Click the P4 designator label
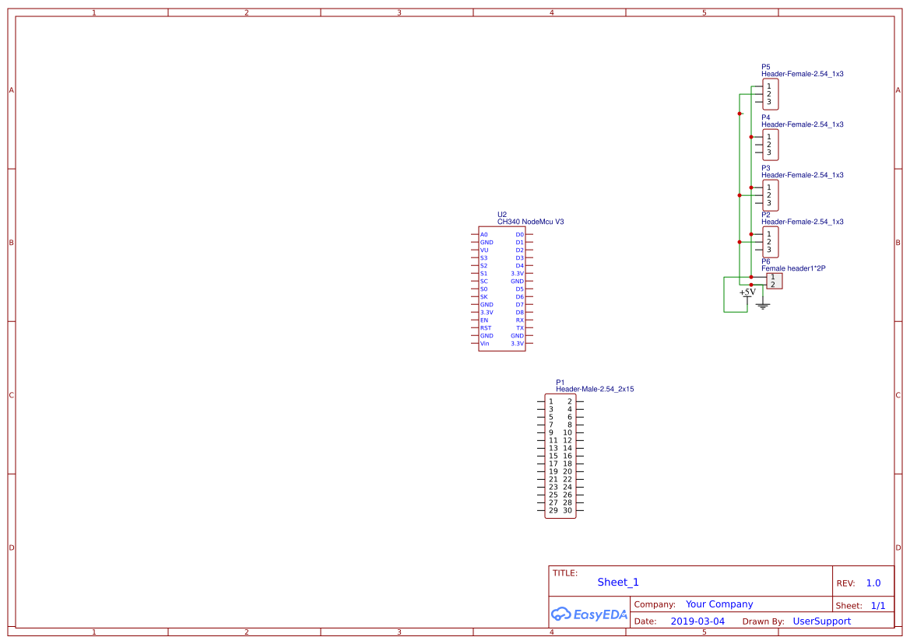The width and height of the screenshot is (910, 644). [766, 117]
